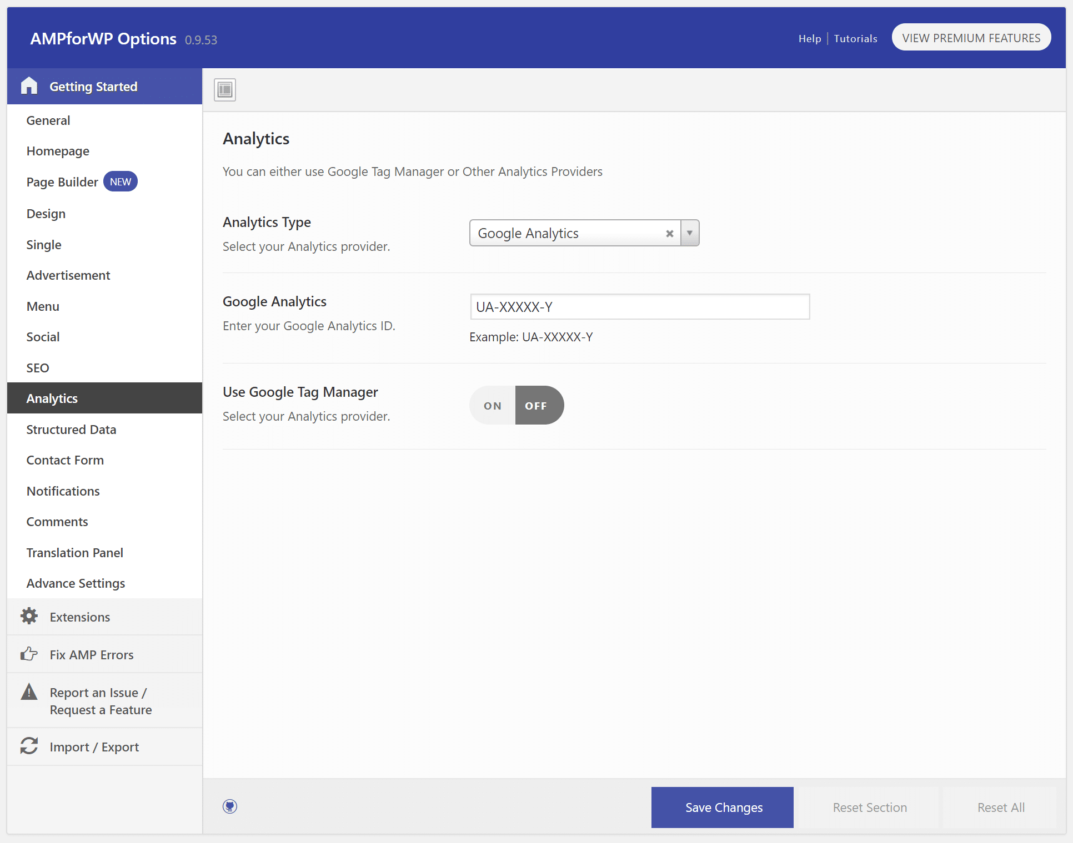
Task: Open the Translation Panel section
Action: (x=104, y=553)
